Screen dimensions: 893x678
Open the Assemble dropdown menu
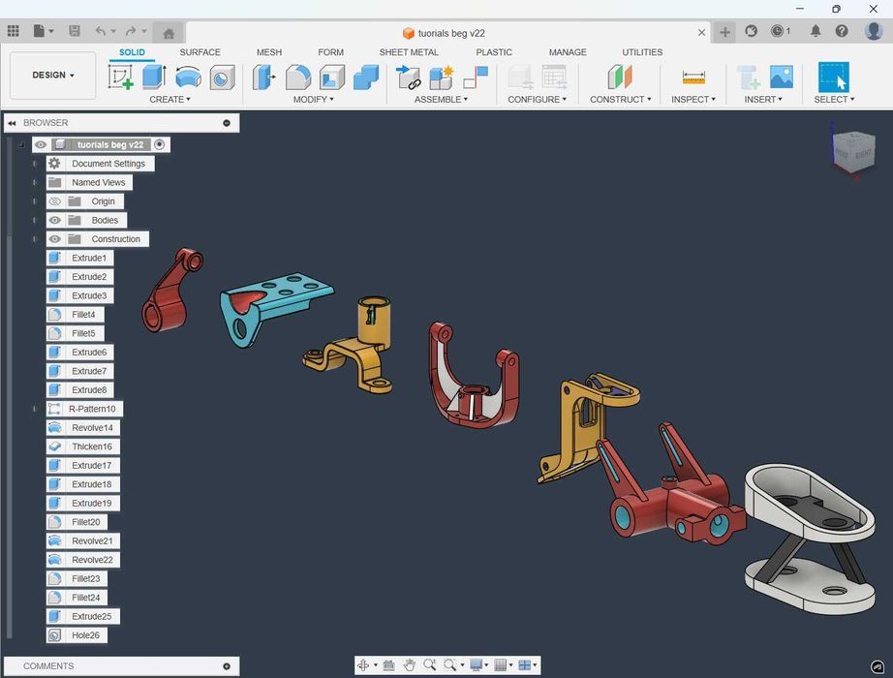click(441, 99)
